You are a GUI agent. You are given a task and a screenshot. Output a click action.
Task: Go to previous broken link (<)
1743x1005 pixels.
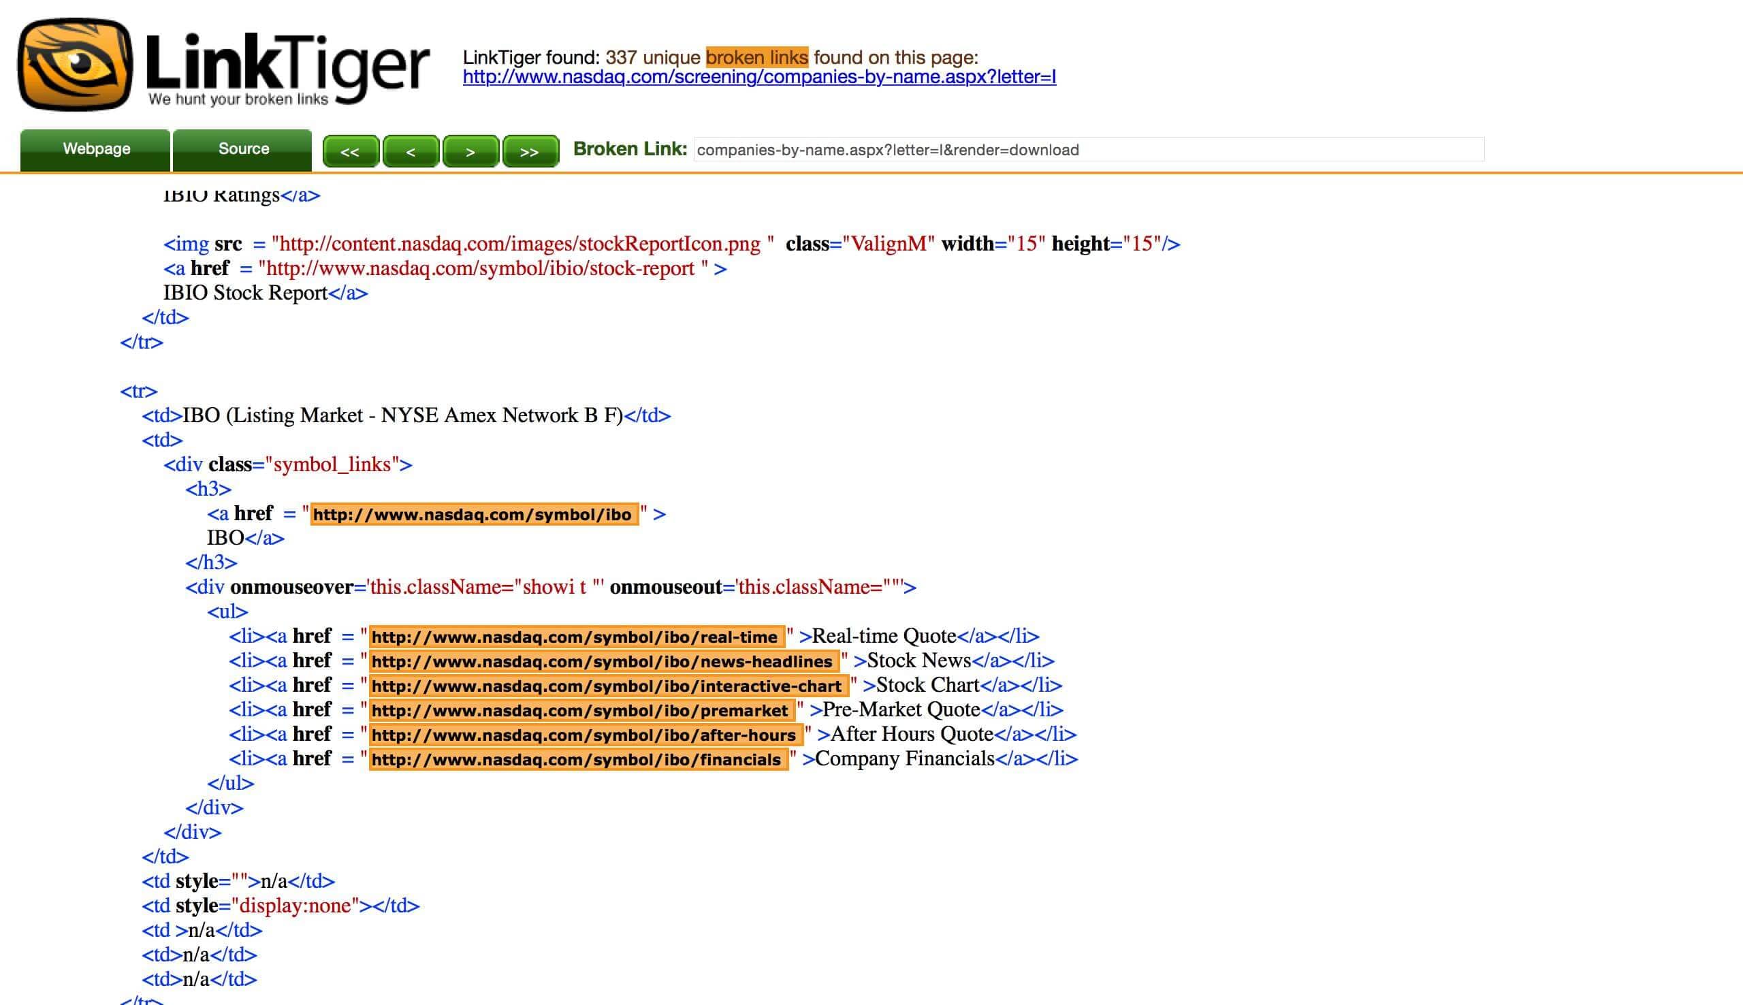pos(411,151)
